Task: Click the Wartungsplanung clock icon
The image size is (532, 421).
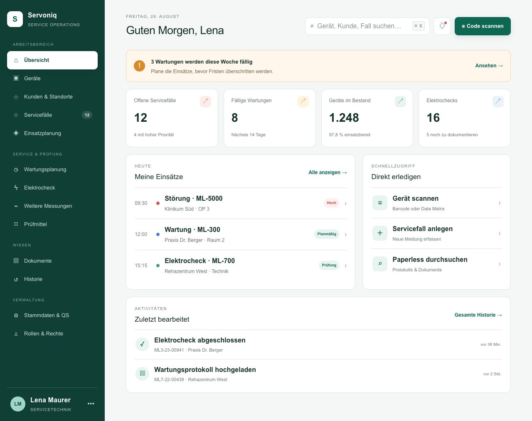Action: (16, 170)
